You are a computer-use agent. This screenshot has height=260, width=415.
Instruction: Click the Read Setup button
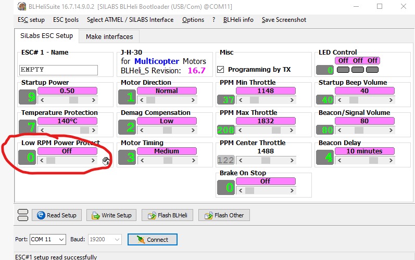[57, 215]
